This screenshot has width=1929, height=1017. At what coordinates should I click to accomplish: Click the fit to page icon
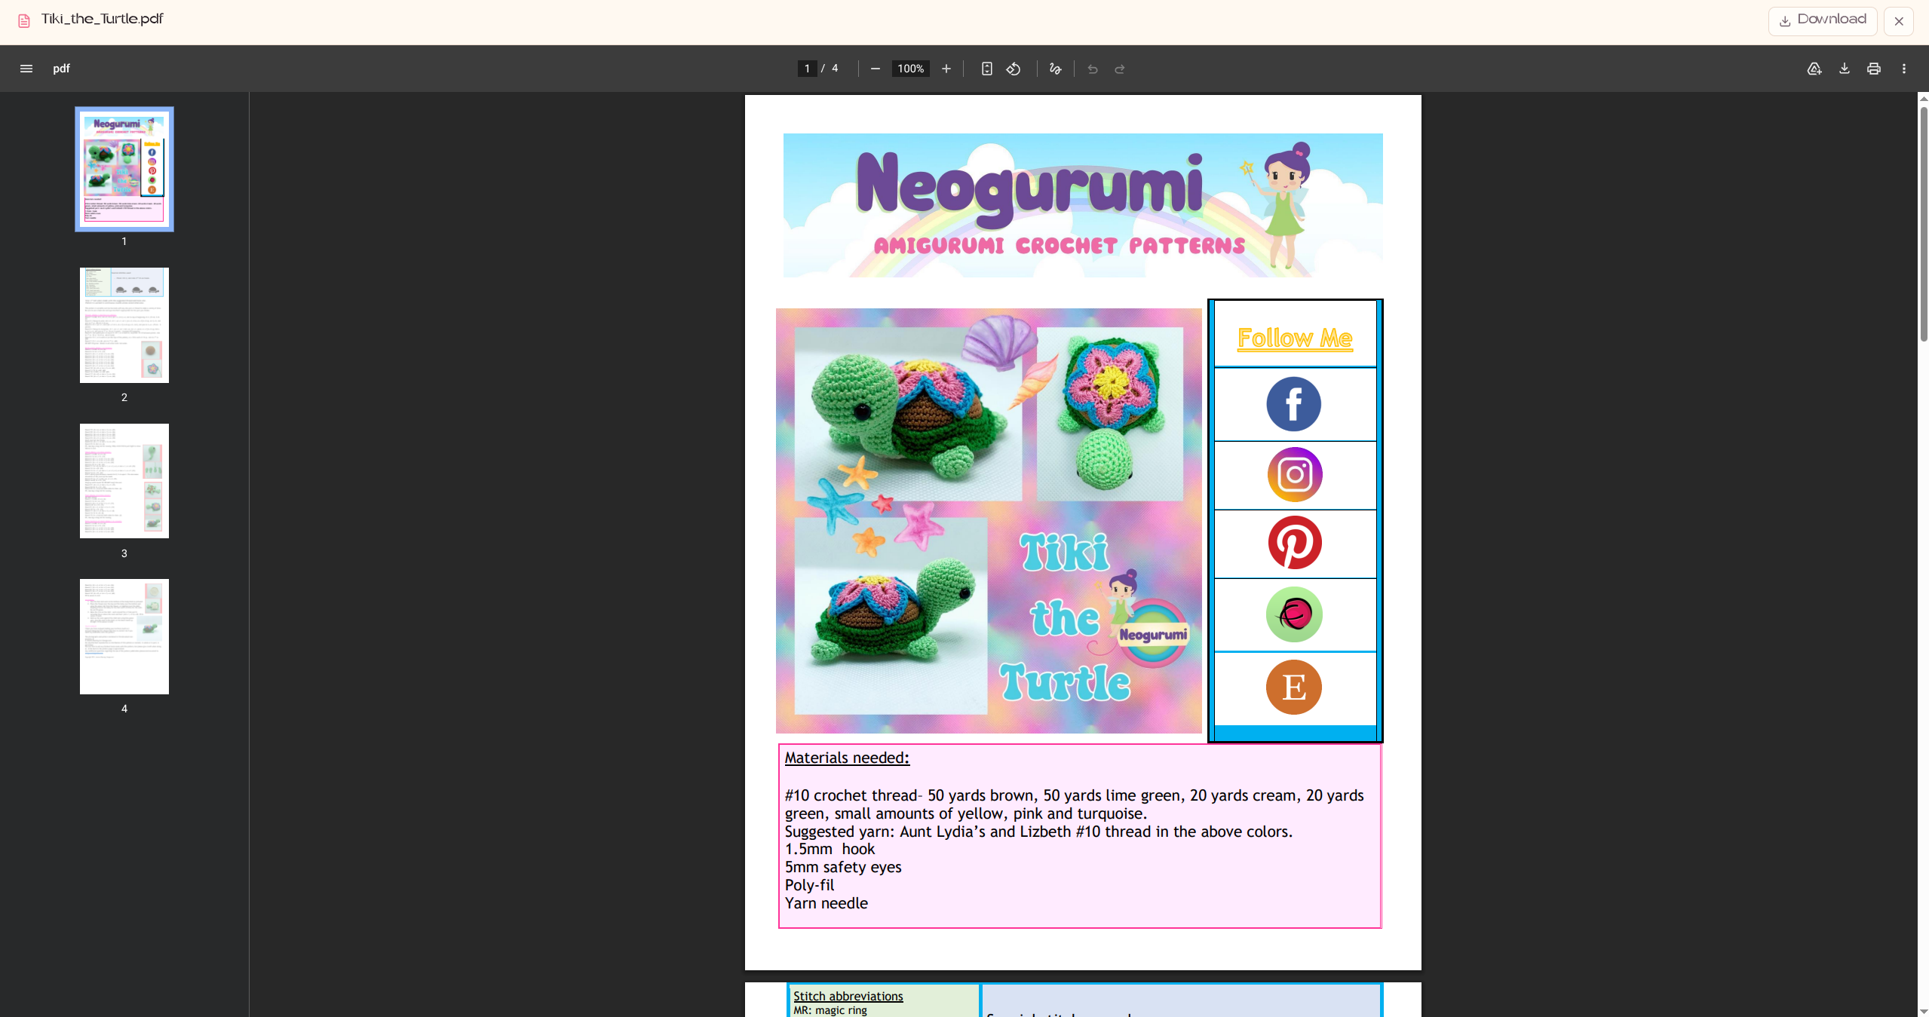[986, 69]
